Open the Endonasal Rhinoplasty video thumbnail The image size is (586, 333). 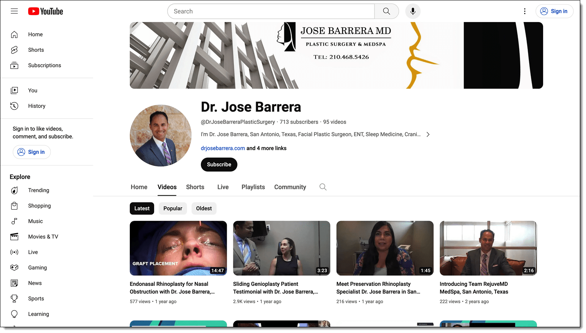coord(178,248)
